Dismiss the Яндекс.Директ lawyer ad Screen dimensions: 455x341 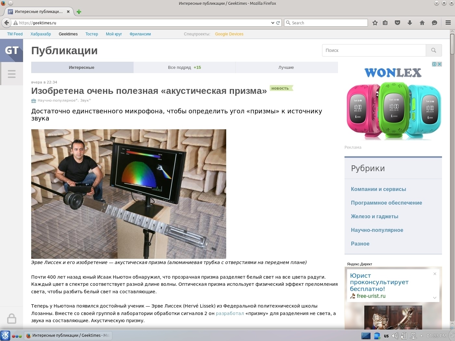(x=435, y=274)
